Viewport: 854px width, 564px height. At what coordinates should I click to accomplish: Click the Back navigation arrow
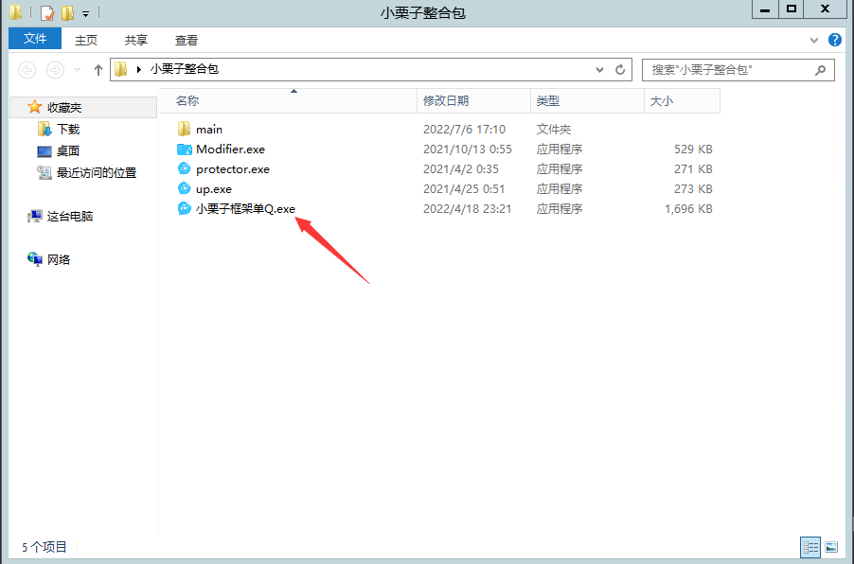pos(27,70)
